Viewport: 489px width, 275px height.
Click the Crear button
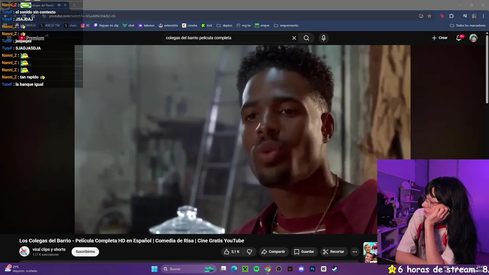pyautogui.click(x=440, y=38)
